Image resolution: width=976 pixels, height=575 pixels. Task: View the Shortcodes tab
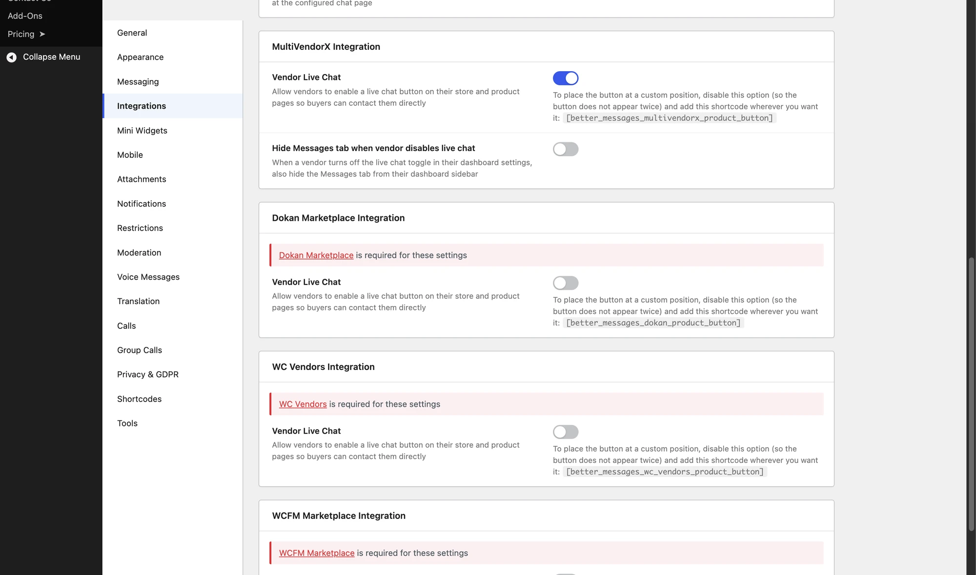(172, 399)
